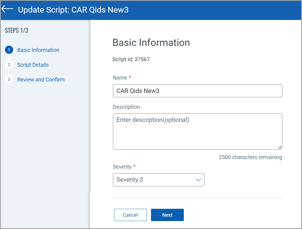Screen dimensions: 302x229
Task: Click the step 3 circle indicator
Action: (9, 80)
